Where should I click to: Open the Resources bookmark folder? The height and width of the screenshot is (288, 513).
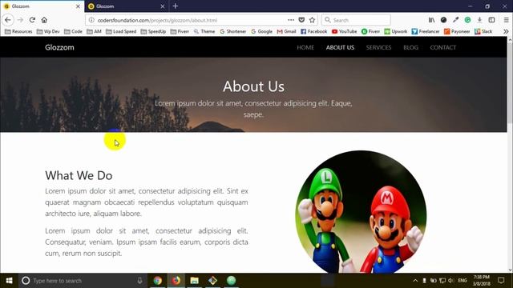[x=18, y=31]
